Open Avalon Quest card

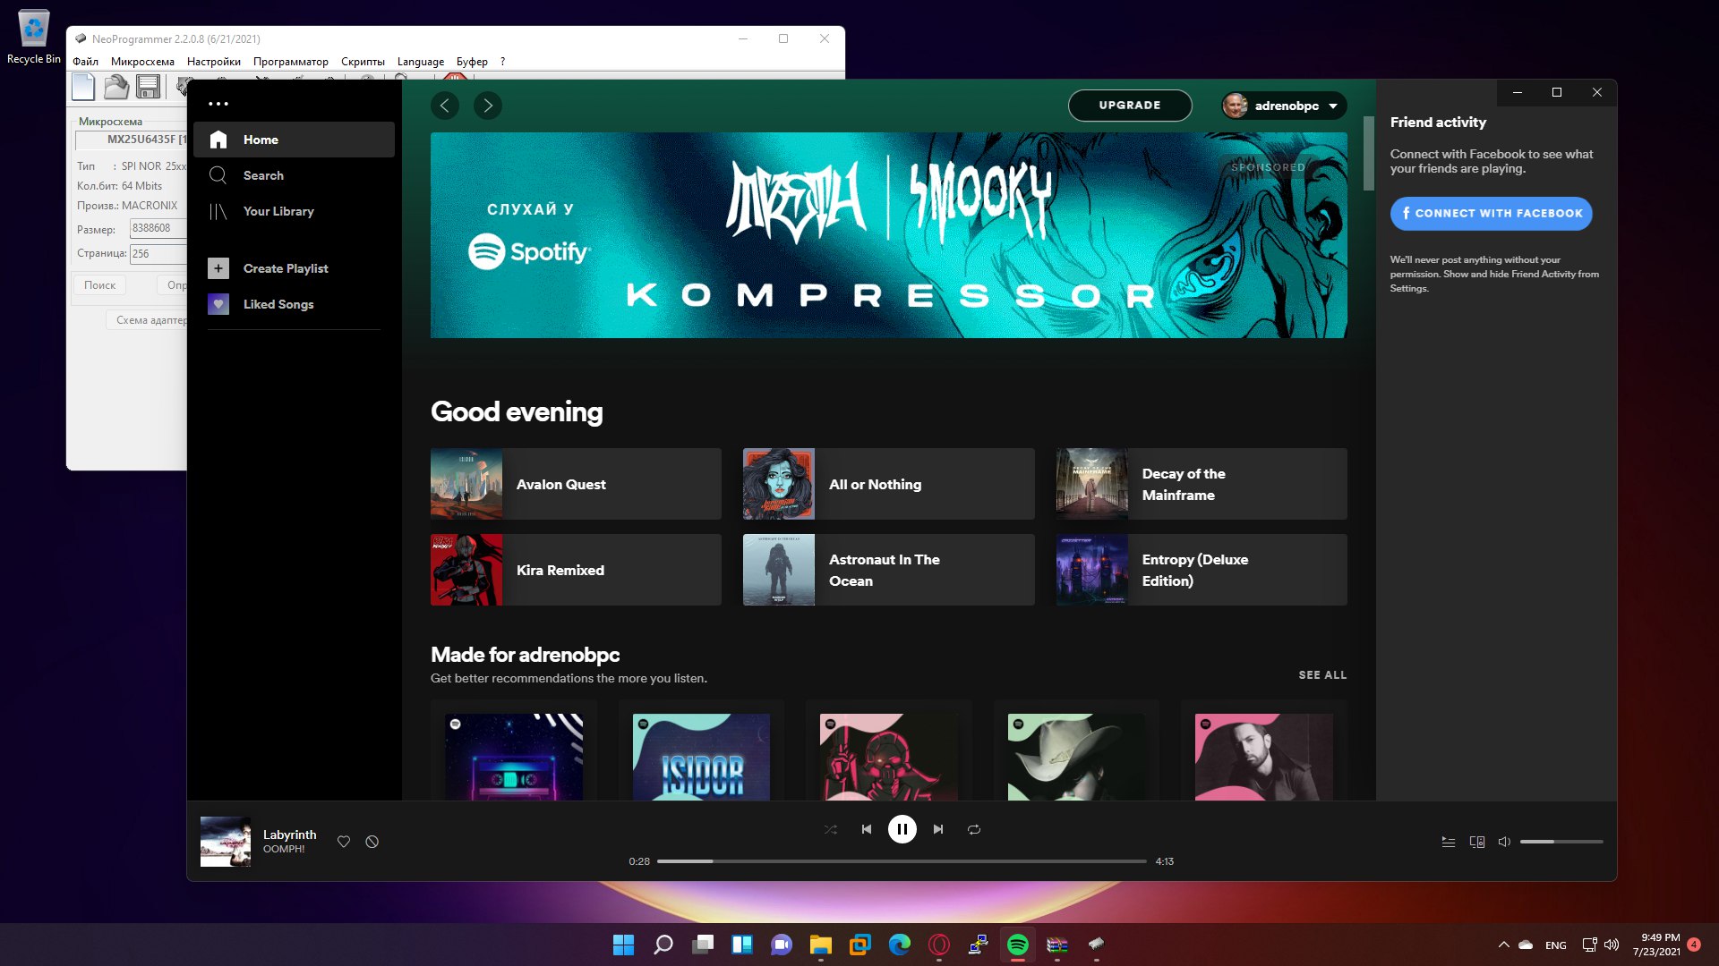[576, 484]
